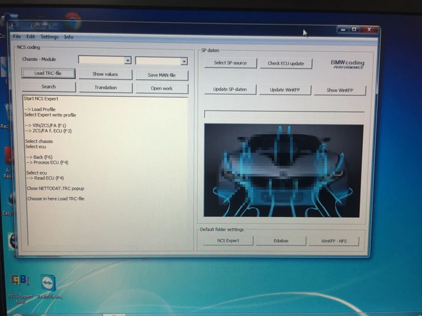Click the '--> Back (F6)' line

tap(39, 157)
